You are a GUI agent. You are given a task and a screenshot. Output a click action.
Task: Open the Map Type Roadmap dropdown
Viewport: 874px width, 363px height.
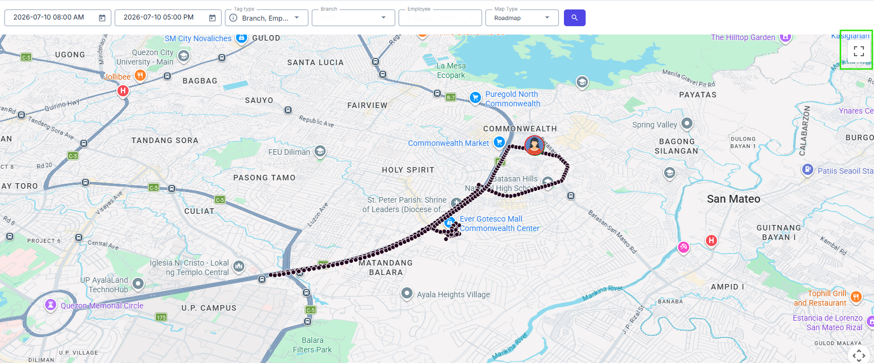click(x=522, y=18)
